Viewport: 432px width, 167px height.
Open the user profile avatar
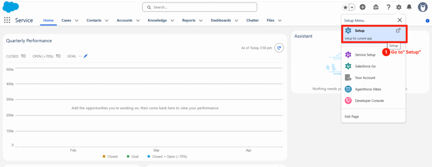pyautogui.click(x=423, y=7)
